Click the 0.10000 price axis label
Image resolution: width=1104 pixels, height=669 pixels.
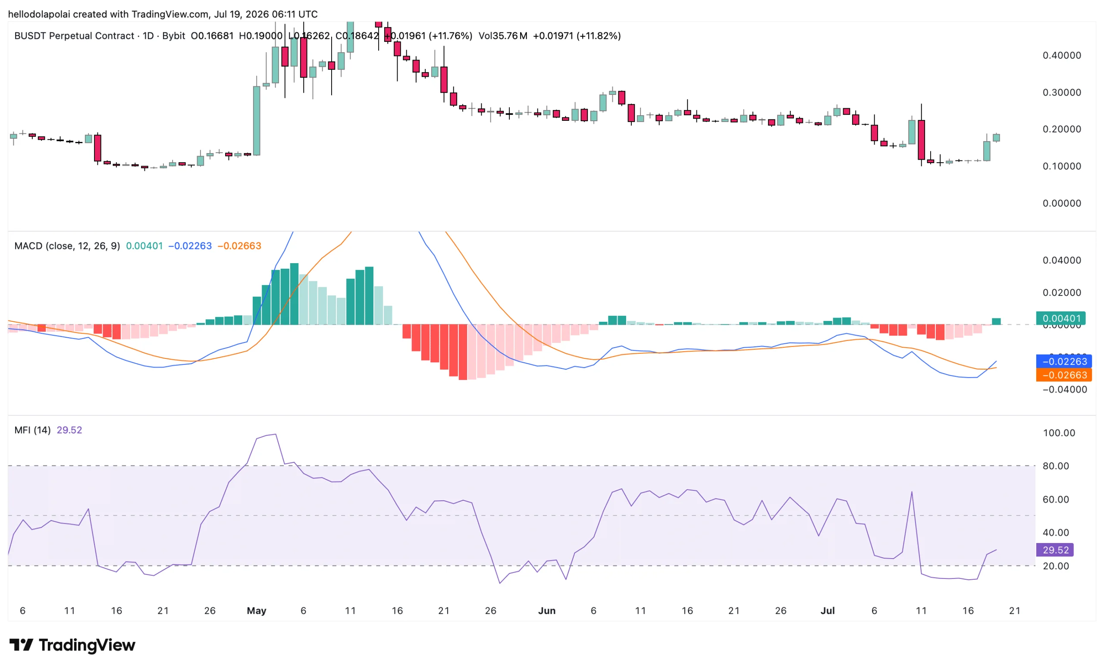tap(1062, 166)
